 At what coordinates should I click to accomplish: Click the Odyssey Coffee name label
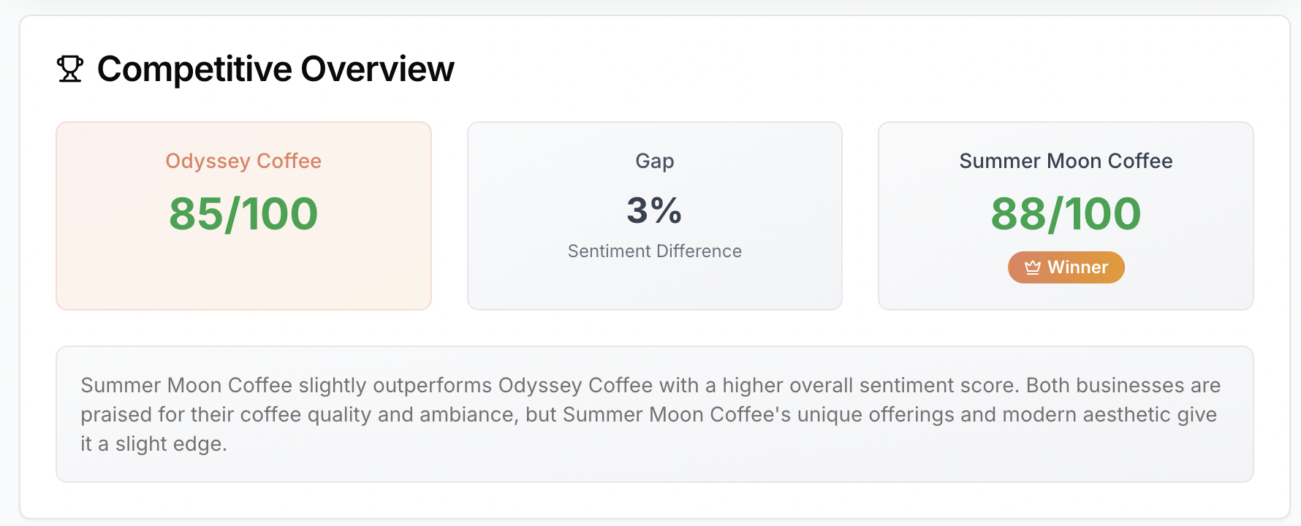point(243,161)
